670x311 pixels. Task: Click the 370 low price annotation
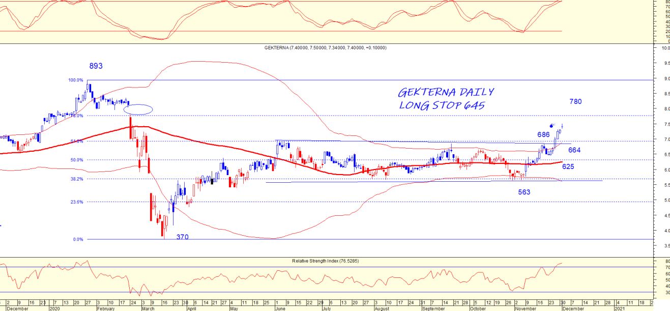tap(183, 237)
